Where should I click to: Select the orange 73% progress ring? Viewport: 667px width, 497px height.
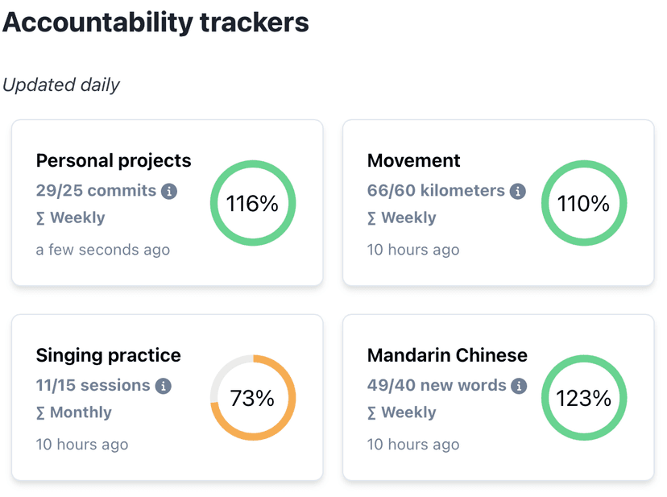pos(253,397)
